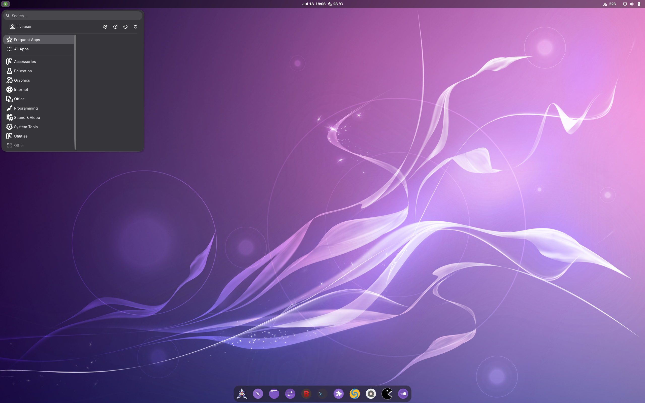
Task: Select Frequent Apps category
Action: point(39,40)
